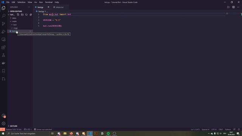Switch to the bot.py editor tab
The width and height of the screenshot is (242, 136).
click(40, 7)
